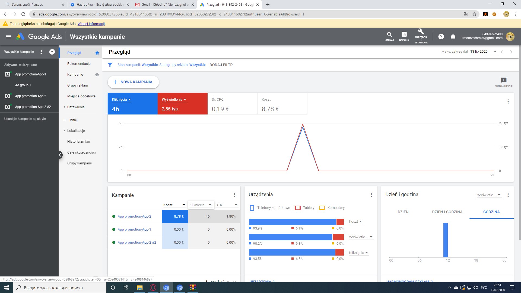Click the filter funnel icon
Screen dimensions: 521x293
[110, 65]
